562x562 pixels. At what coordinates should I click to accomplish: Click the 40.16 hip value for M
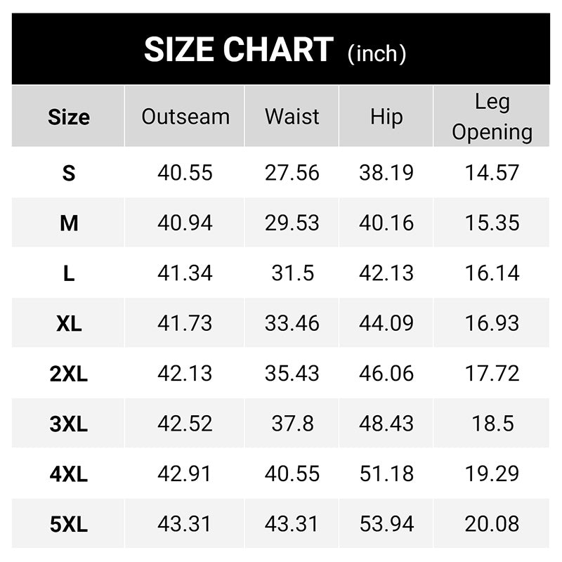click(386, 223)
